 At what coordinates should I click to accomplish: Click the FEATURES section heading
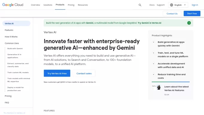(x=49, y=111)
